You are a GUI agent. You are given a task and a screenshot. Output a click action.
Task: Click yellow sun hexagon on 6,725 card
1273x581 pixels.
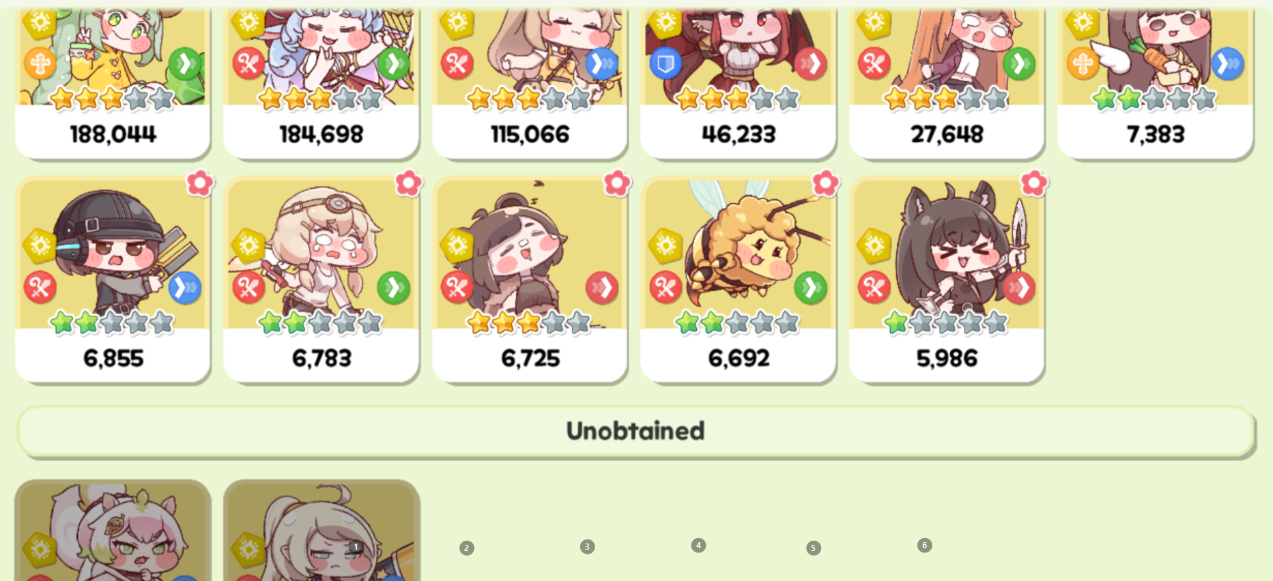click(x=457, y=246)
